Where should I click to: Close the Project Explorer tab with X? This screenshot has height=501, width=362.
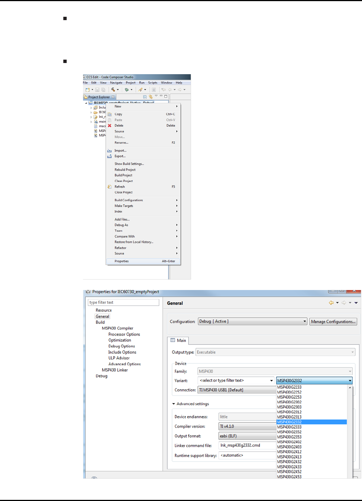click(x=113, y=97)
